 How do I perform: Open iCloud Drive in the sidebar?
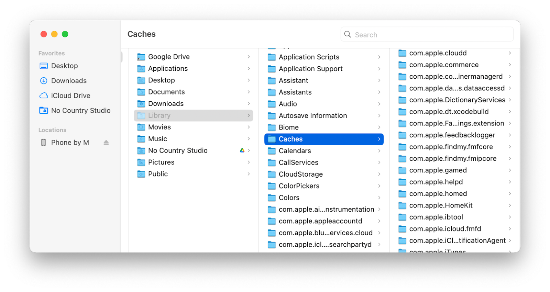pos(70,96)
